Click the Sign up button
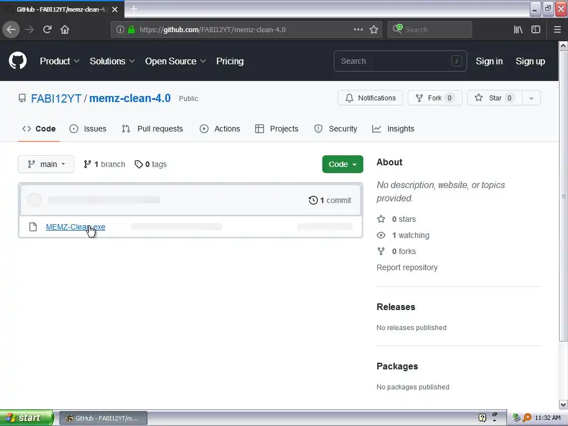568x426 pixels. [x=530, y=61]
